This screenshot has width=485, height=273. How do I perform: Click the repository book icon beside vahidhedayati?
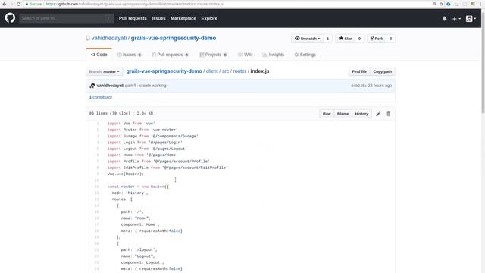[x=88, y=38]
